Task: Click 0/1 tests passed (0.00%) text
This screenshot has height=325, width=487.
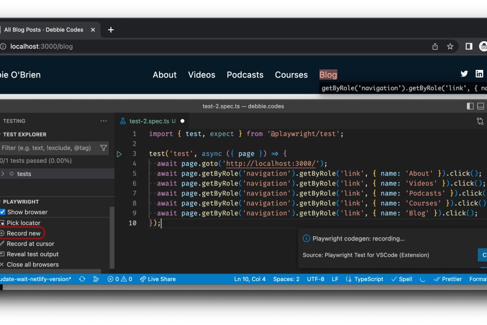Action: click(36, 160)
